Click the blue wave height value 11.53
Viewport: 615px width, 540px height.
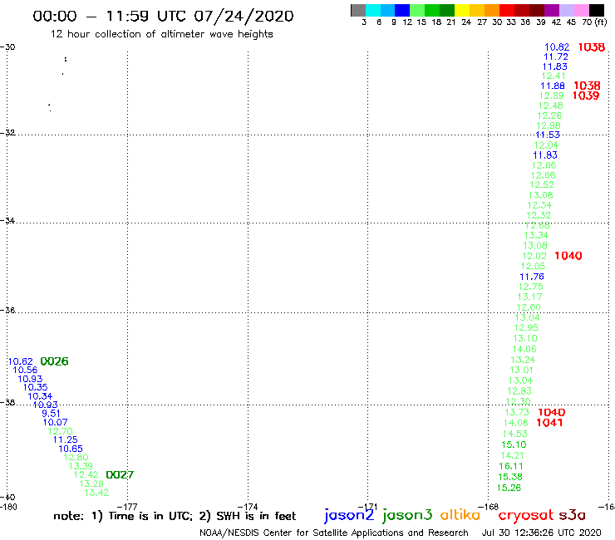tap(548, 135)
